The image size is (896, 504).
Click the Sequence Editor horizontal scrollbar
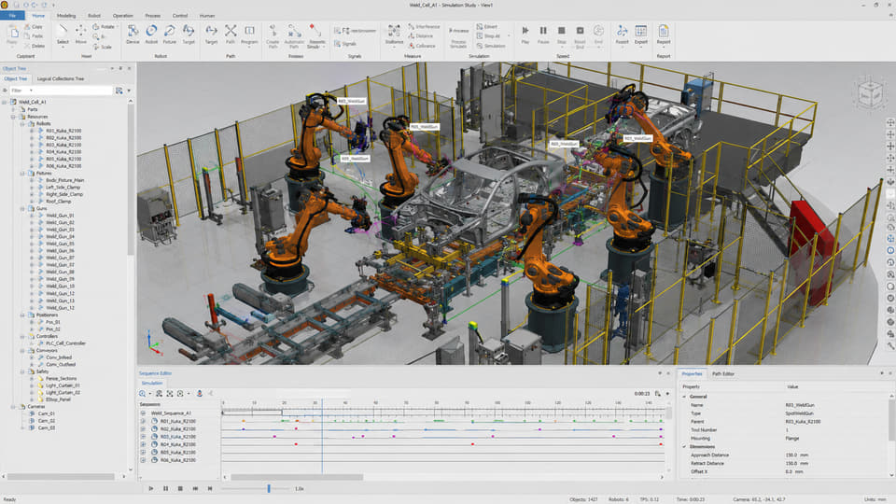297,477
